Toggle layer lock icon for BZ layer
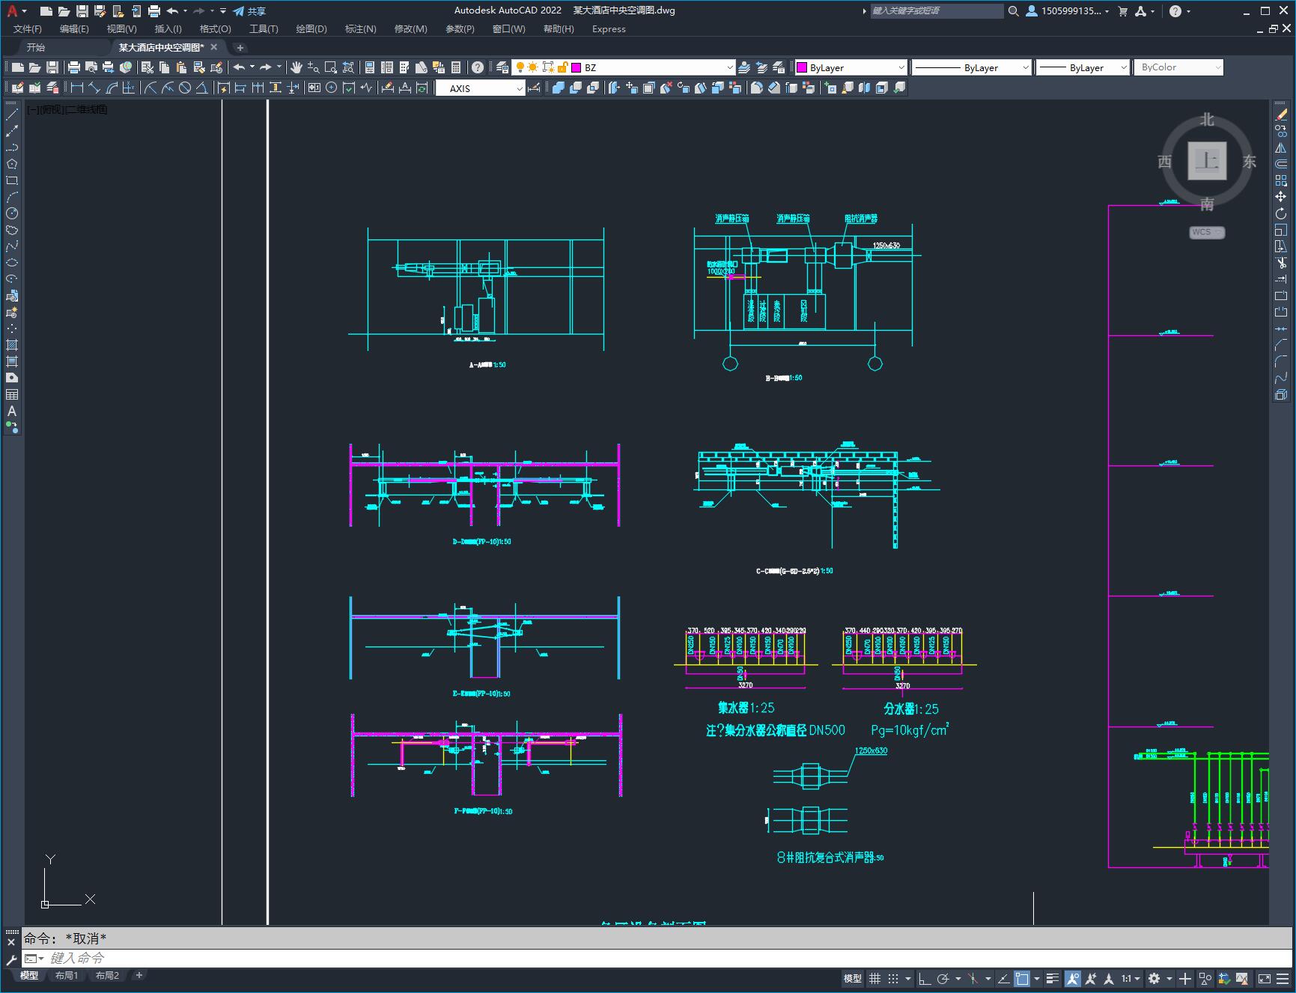 [x=562, y=67]
